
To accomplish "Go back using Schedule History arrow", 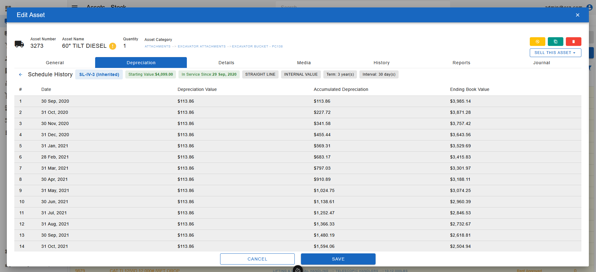I will tap(21, 74).
